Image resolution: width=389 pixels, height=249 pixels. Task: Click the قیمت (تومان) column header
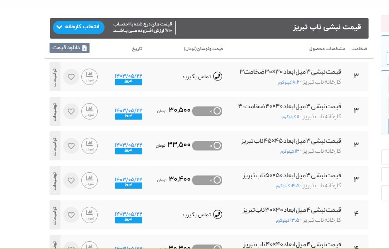pos(204,49)
